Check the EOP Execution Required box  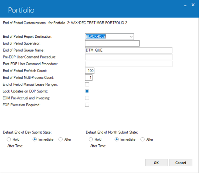click(x=87, y=105)
